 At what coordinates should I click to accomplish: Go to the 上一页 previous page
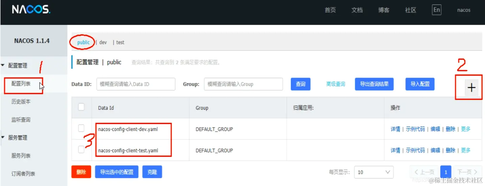click(424, 172)
